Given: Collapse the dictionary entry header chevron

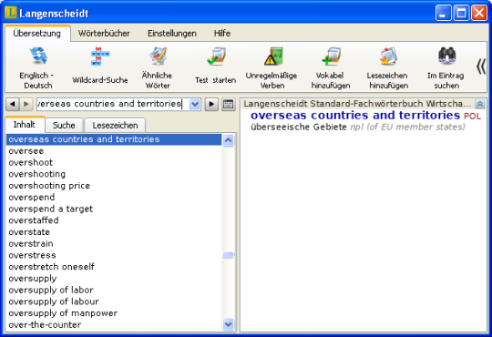Looking at the screenshot, I should [480, 104].
